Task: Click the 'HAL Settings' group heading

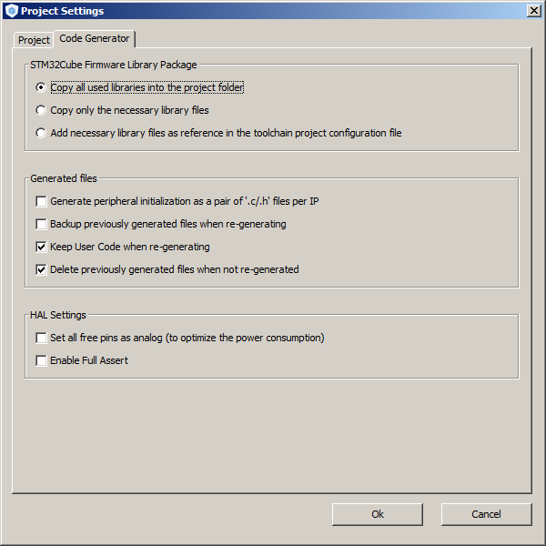Action: [x=58, y=315]
